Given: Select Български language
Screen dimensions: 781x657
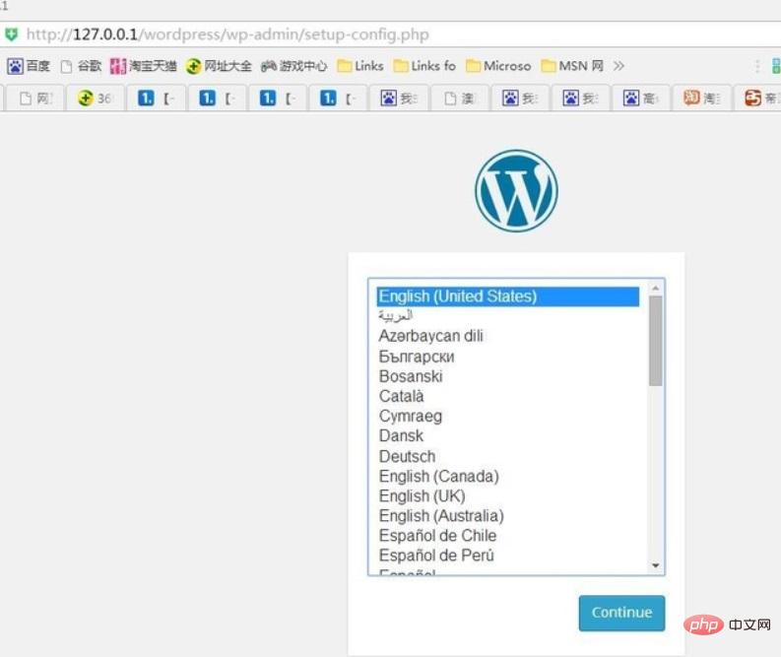Looking at the screenshot, I should point(508,357).
